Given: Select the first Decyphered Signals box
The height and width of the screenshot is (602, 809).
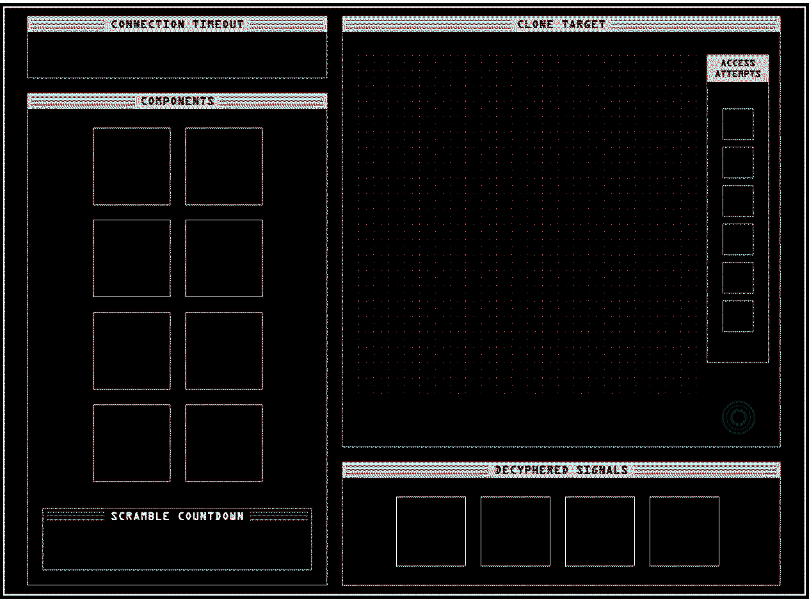Looking at the screenshot, I should click(431, 532).
